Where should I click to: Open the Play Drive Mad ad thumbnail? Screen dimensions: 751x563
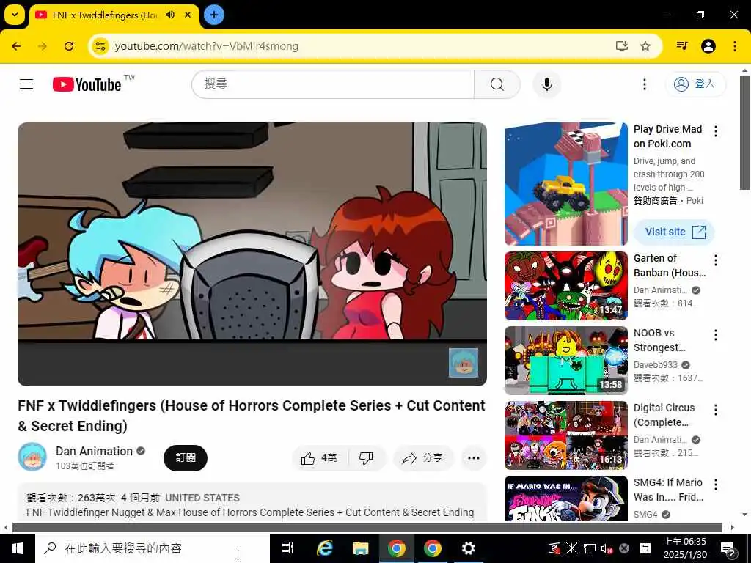pos(565,184)
